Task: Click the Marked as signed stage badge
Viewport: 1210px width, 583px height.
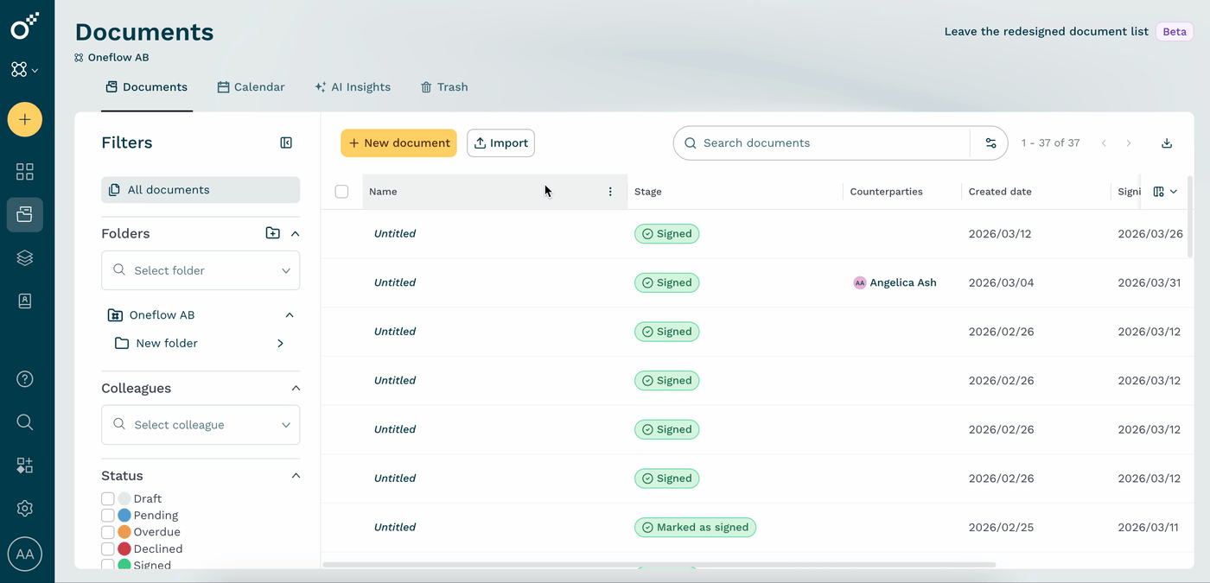Action: (695, 527)
